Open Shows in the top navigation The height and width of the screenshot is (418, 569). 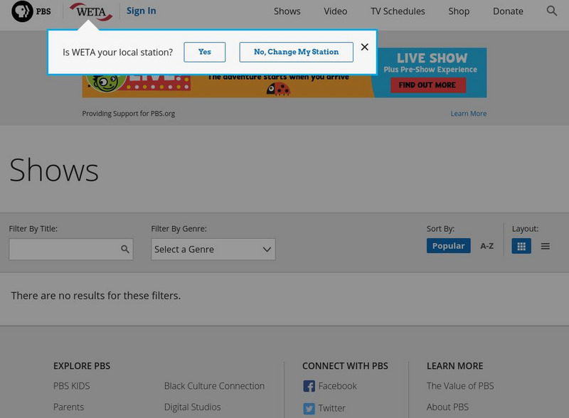(287, 11)
